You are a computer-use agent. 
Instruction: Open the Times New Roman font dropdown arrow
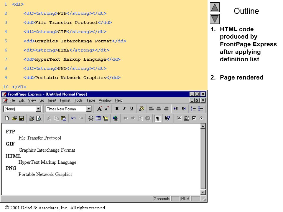(89, 109)
